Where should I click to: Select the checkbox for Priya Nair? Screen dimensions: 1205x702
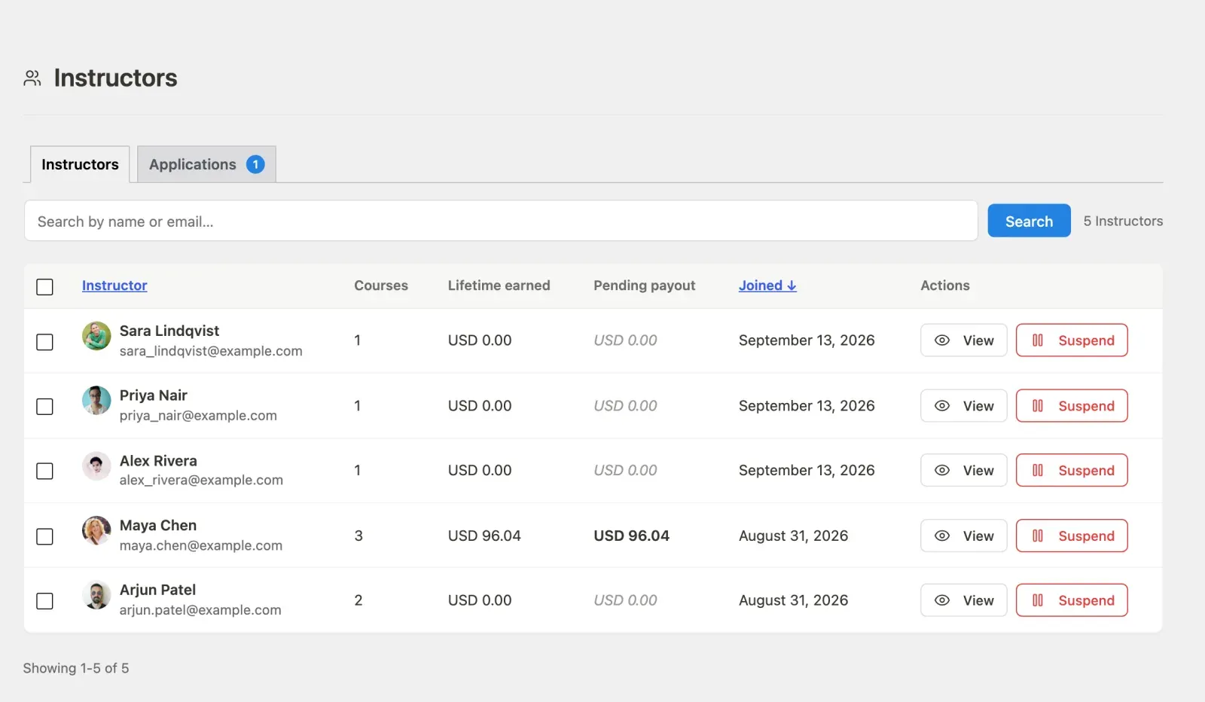(x=45, y=407)
